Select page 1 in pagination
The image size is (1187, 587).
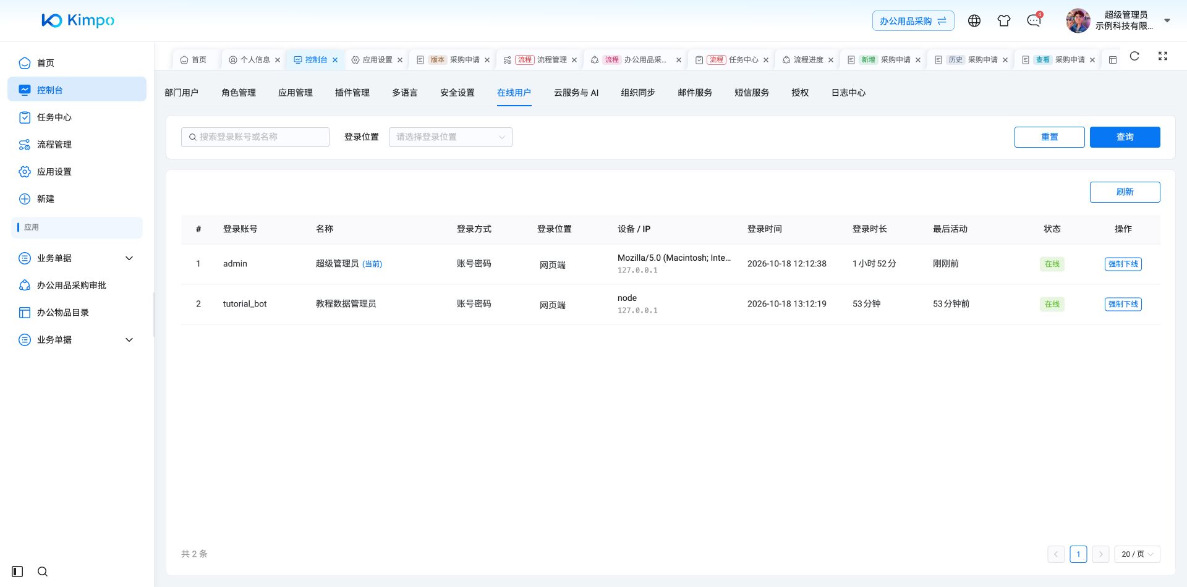tap(1078, 554)
